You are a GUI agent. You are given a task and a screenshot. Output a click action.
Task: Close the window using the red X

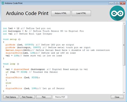tap(123, 3)
